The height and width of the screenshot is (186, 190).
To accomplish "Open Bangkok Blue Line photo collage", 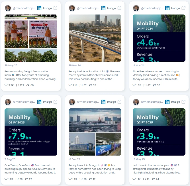I will pos(95,132).
